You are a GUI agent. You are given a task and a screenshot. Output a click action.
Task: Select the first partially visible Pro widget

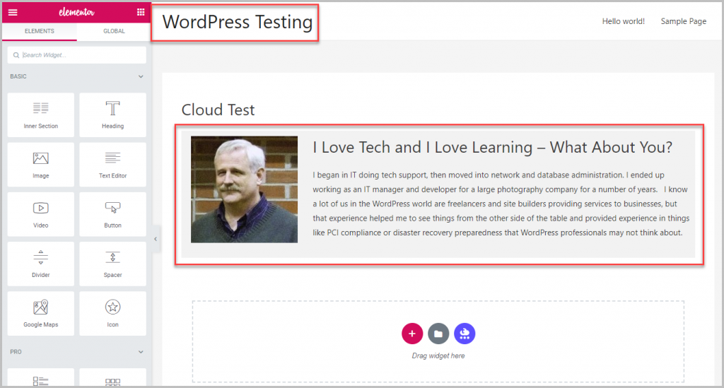click(40, 377)
